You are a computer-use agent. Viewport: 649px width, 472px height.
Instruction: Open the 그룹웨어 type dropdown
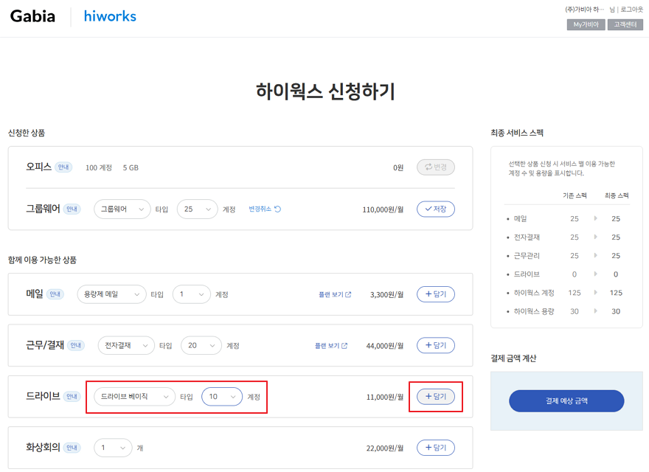click(122, 209)
